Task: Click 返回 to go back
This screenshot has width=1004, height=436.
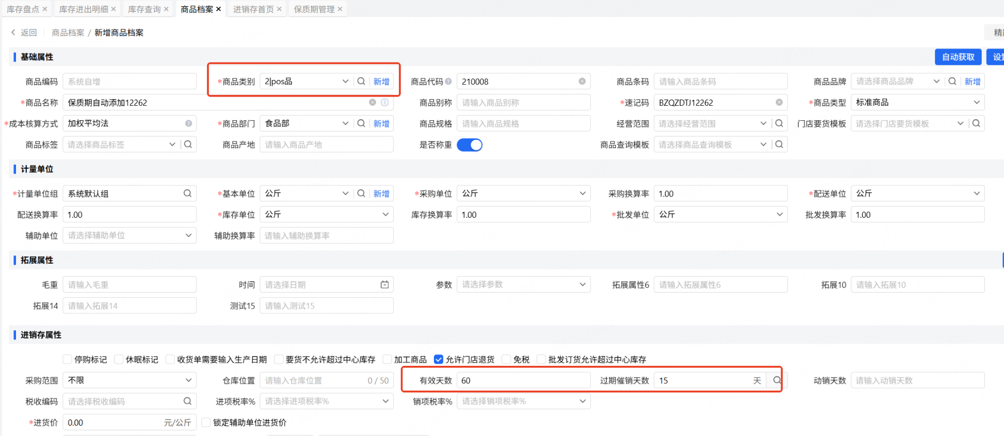Action: click(x=24, y=33)
